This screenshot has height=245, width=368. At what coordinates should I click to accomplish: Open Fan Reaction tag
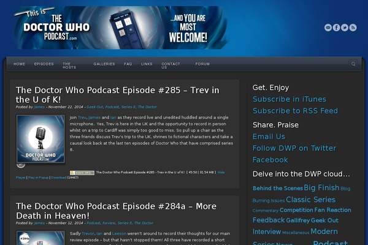pos(332,210)
